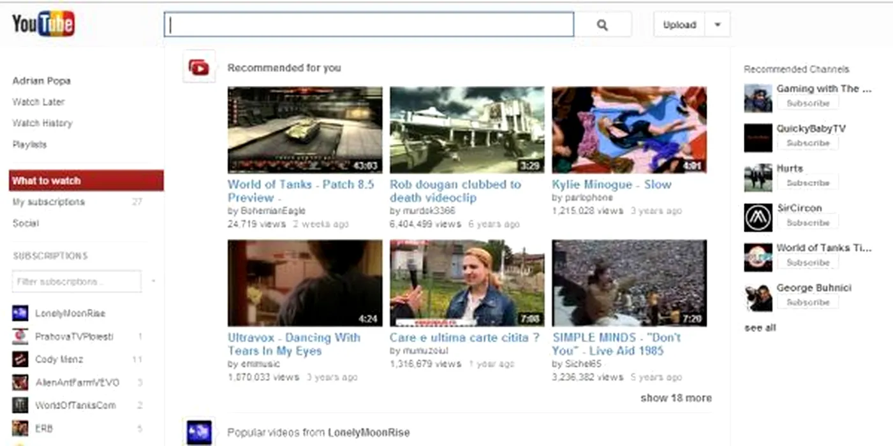
Task: Focus the YouTube search input field
Action: (x=369, y=25)
